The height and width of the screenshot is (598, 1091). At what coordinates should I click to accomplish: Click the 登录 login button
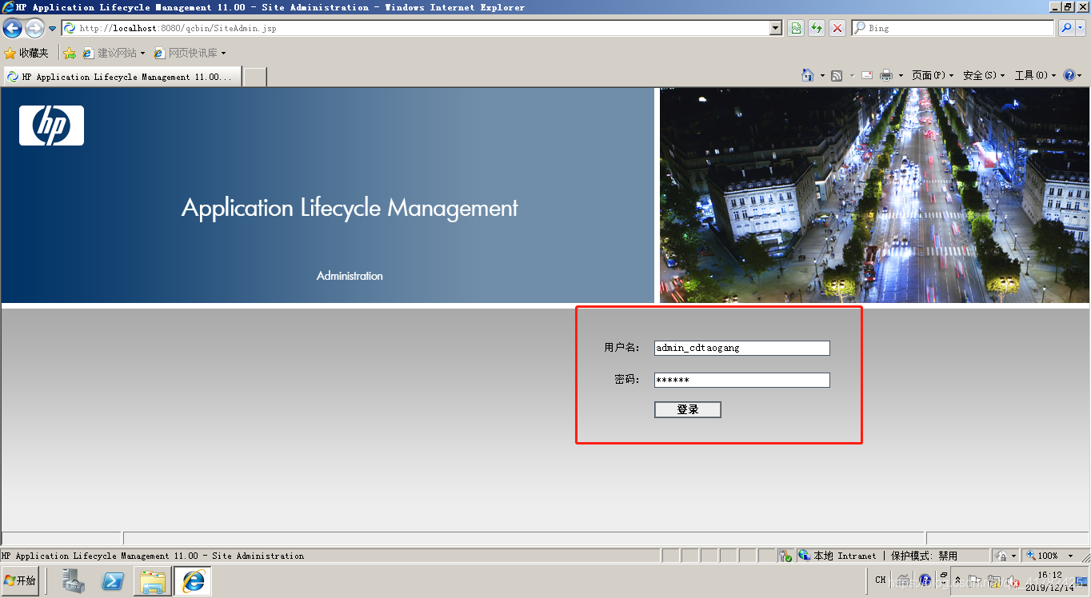(688, 409)
